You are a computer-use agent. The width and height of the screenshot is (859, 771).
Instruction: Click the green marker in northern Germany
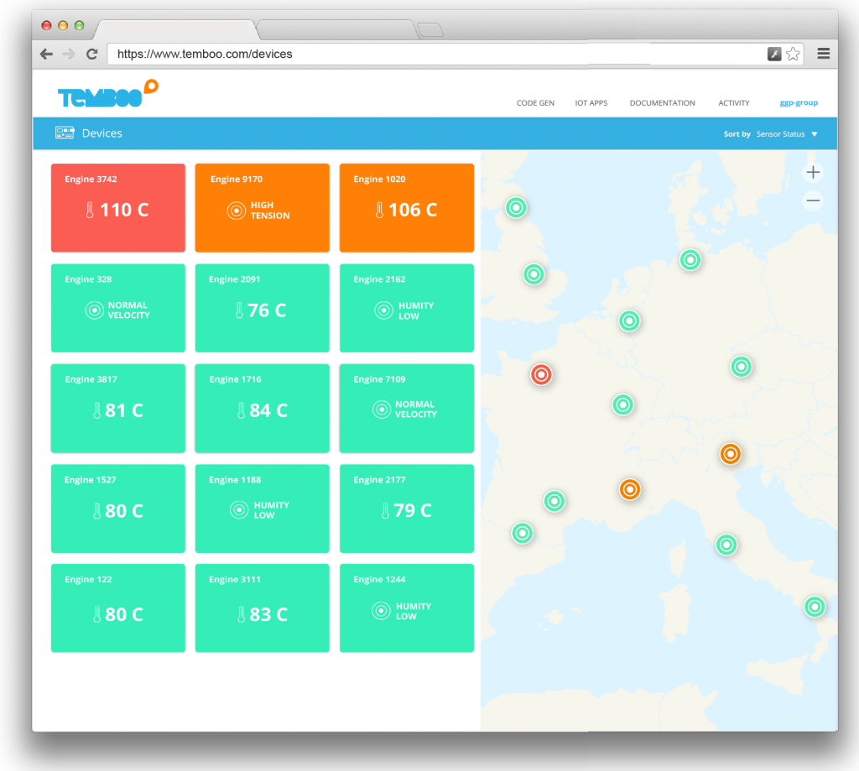[x=690, y=259]
